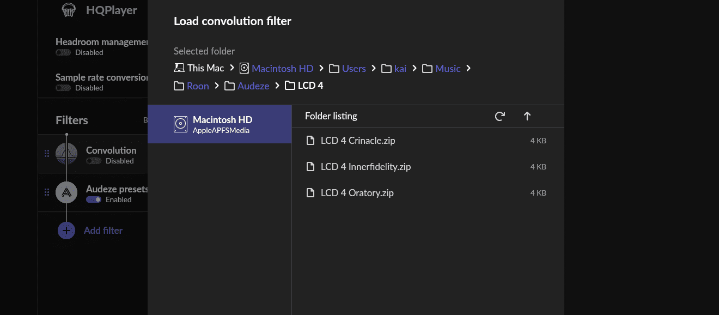
Task: Click the plus Add filter icon
Action: tap(66, 231)
